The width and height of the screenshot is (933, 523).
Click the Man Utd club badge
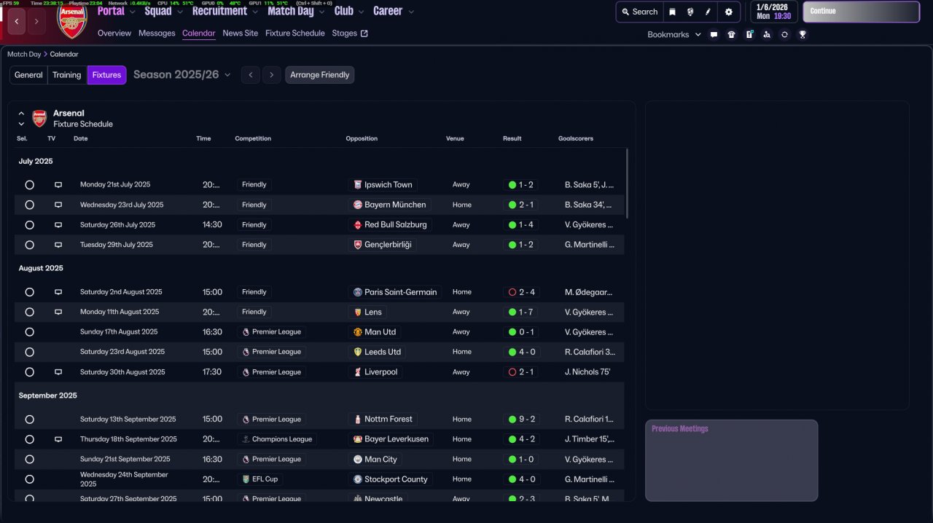(358, 332)
